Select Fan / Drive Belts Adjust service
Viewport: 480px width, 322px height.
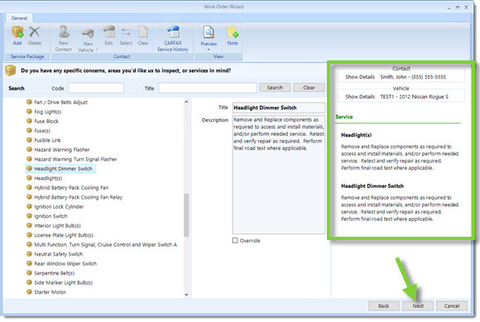[x=61, y=103]
